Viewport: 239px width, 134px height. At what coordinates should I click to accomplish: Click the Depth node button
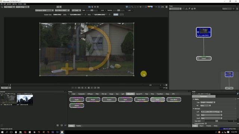coord(77,100)
